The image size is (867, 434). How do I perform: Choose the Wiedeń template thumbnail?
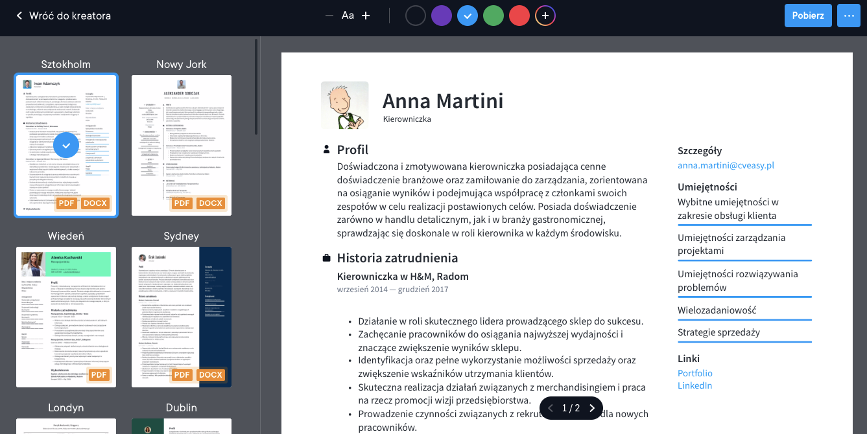[x=66, y=317]
